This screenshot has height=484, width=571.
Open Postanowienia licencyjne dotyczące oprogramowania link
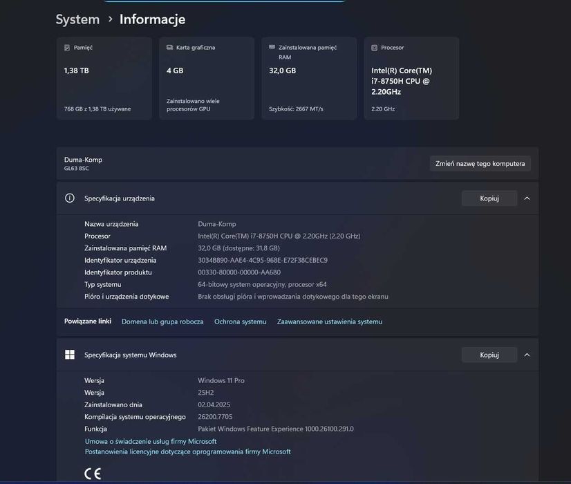(188, 452)
